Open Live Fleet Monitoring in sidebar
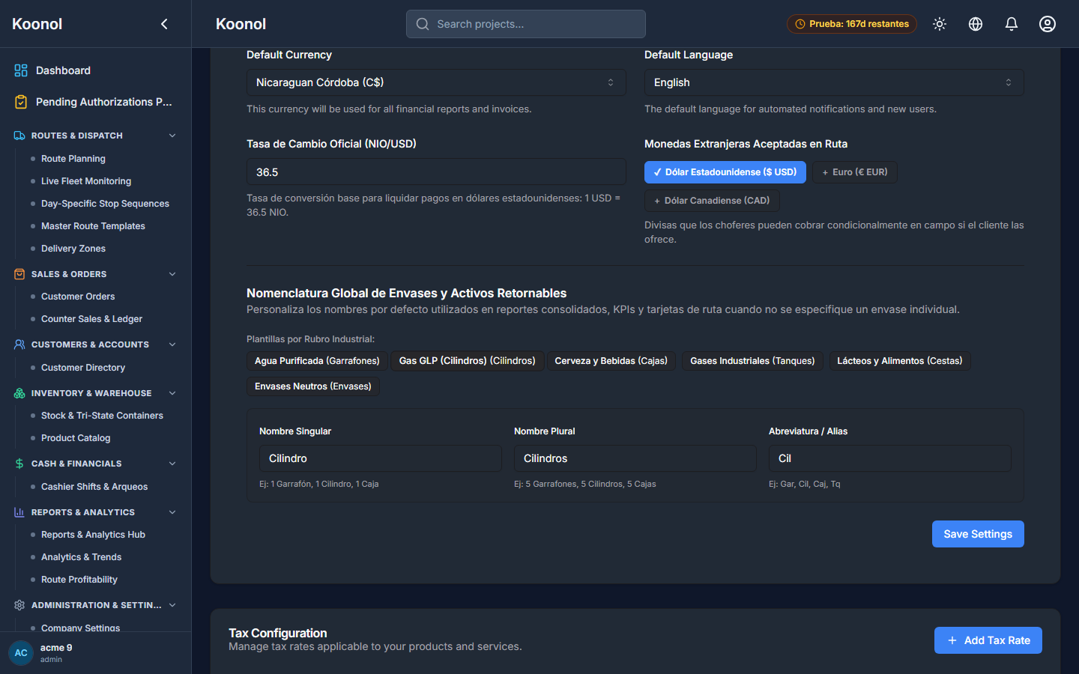Image resolution: width=1079 pixels, height=674 pixels. (x=86, y=181)
